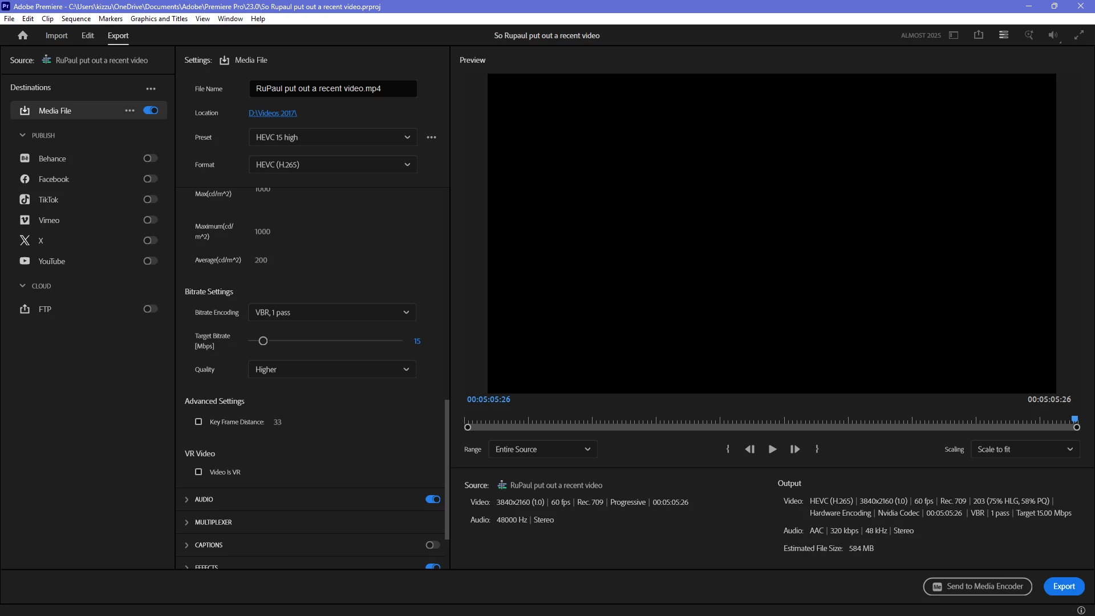Go to the Home screen icon

23,35
